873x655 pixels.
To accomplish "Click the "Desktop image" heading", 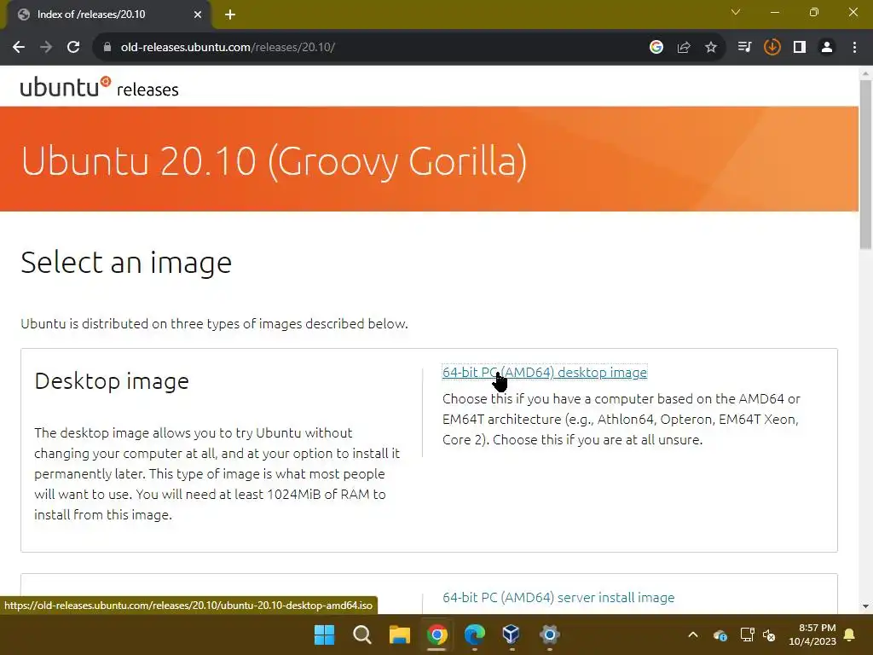I will [x=112, y=381].
